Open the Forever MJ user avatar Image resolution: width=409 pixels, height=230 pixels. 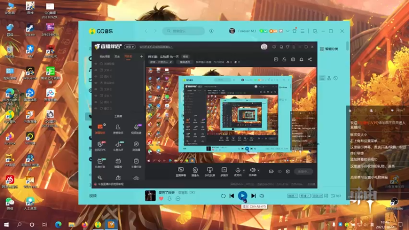coord(232,31)
